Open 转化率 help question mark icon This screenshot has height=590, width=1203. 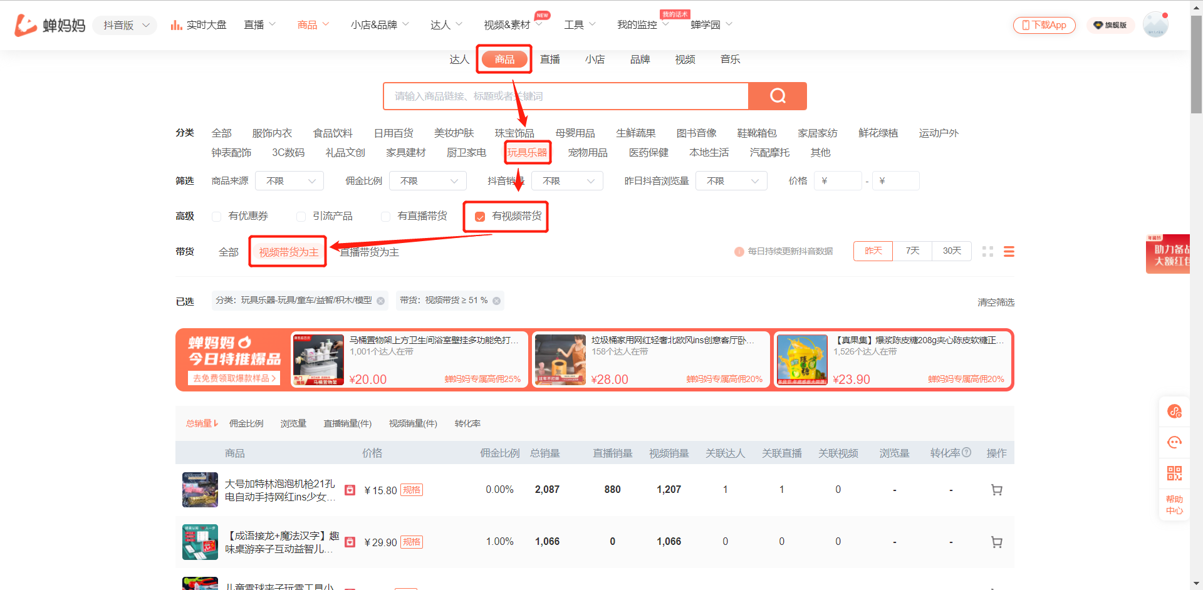[966, 452]
